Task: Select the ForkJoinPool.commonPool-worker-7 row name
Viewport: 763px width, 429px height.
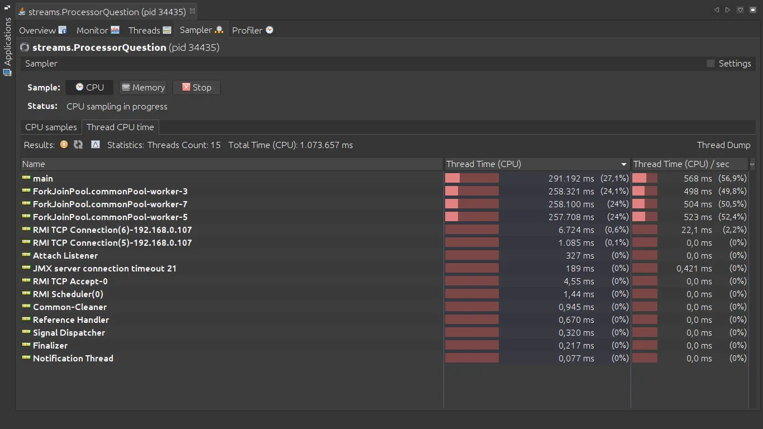Action: (x=110, y=204)
